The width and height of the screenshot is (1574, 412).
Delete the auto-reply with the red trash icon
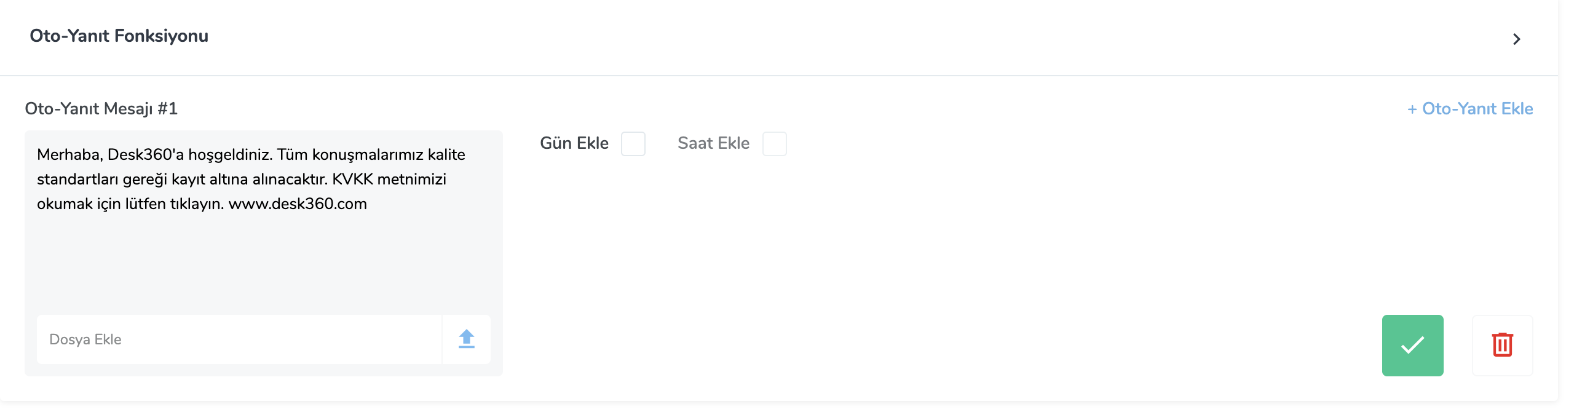(x=1502, y=345)
